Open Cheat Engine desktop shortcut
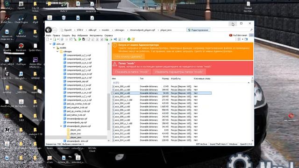The width and height of the screenshot is (299, 168). (21, 20)
